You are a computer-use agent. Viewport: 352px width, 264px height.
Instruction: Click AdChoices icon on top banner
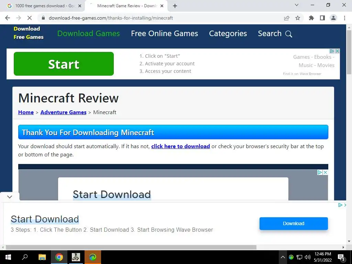332,51
